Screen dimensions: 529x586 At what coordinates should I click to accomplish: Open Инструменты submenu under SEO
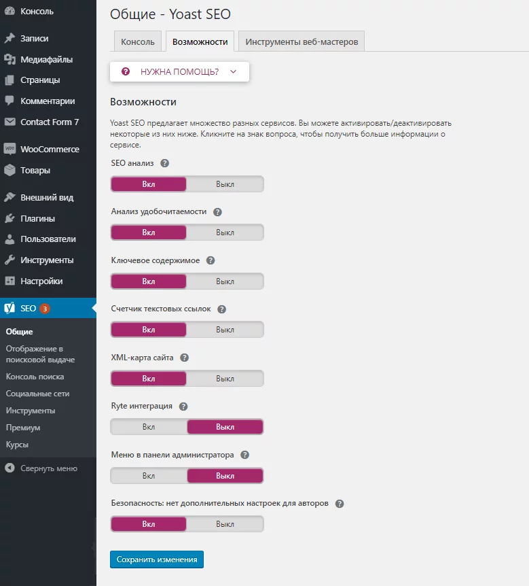point(31,411)
